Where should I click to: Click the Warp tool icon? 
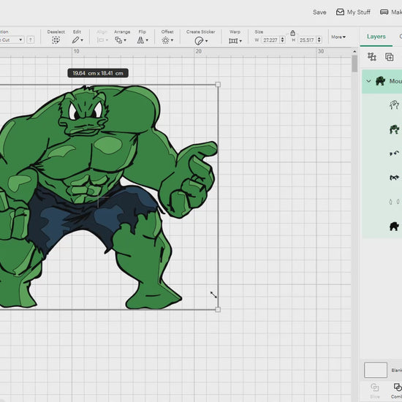[233, 41]
